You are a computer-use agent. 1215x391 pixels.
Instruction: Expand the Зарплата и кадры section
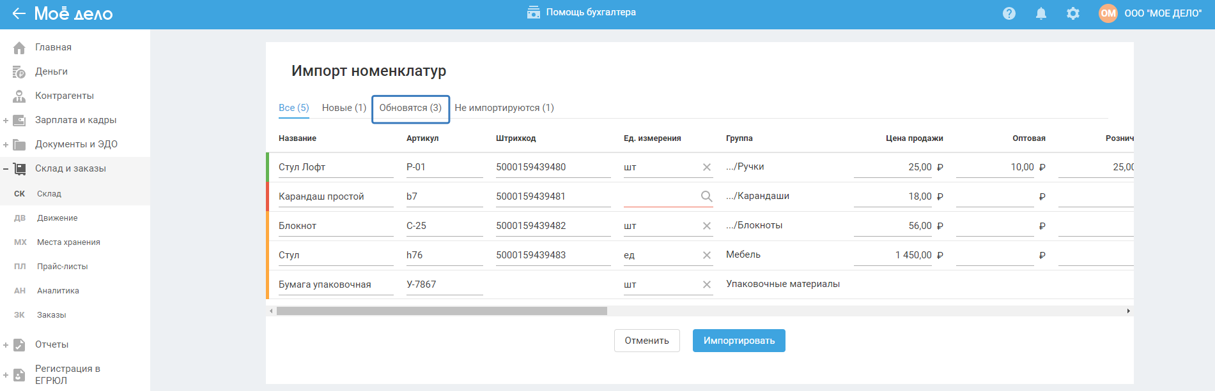pos(6,121)
